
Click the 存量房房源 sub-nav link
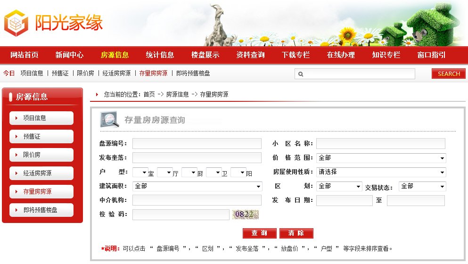tap(154, 73)
